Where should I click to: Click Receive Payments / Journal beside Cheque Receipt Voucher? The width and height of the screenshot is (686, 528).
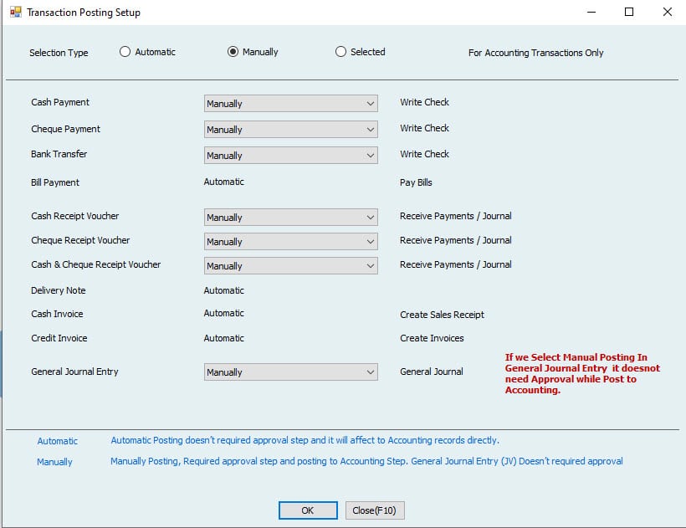(455, 240)
